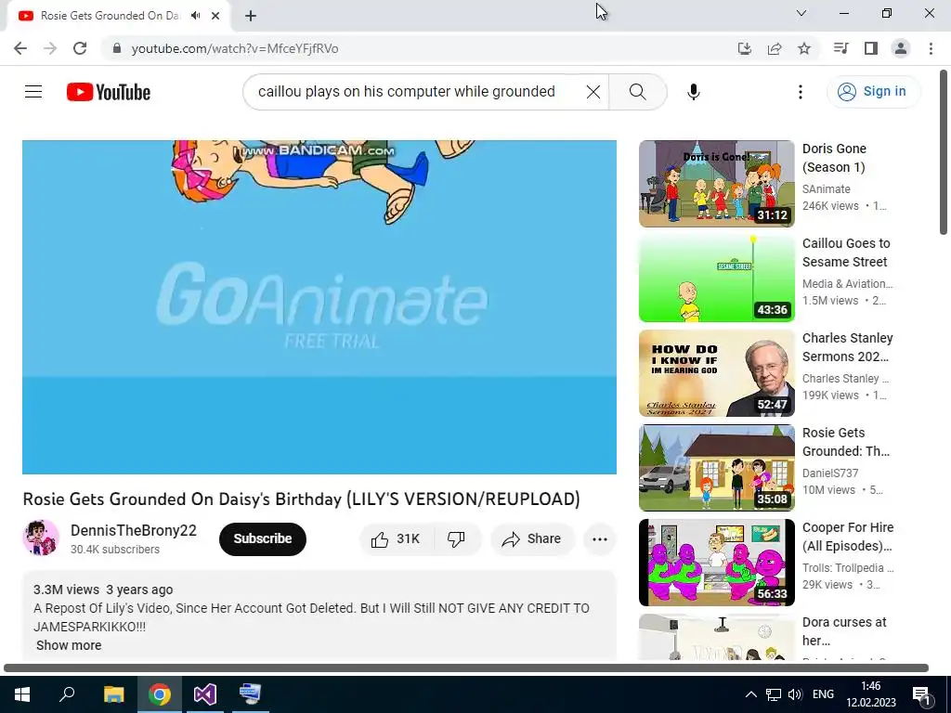Image resolution: width=951 pixels, height=713 pixels.
Task: Install app icon in address bar
Action: [x=744, y=48]
